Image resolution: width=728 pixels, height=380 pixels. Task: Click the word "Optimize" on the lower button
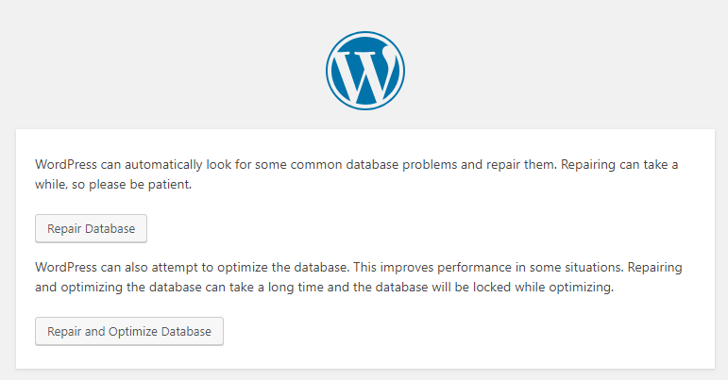(133, 332)
